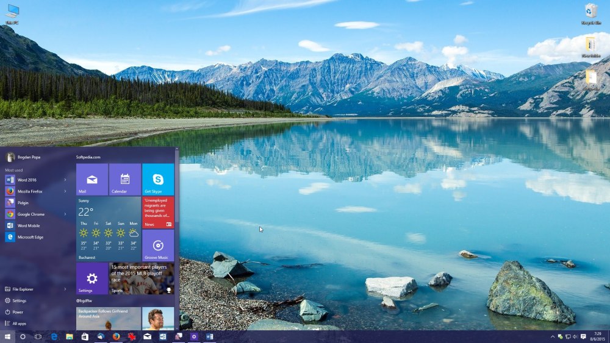The image size is (610, 343).
Task: Open the red icon next to Firefox
Action: tap(132, 336)
